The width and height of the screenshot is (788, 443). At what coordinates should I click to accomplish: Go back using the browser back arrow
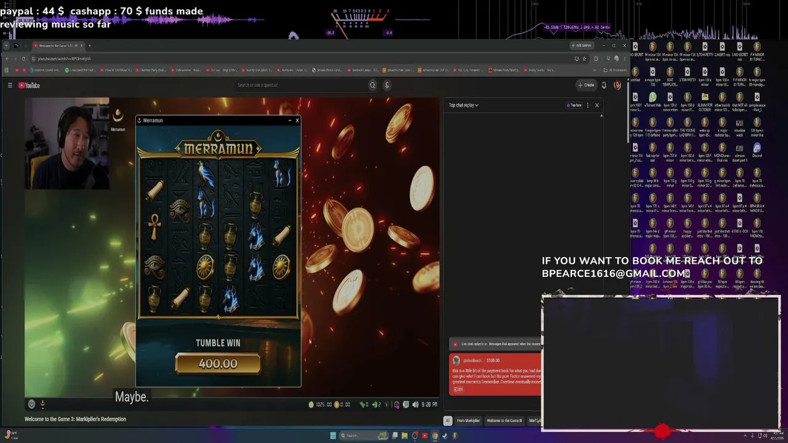(x=7, y=58)
